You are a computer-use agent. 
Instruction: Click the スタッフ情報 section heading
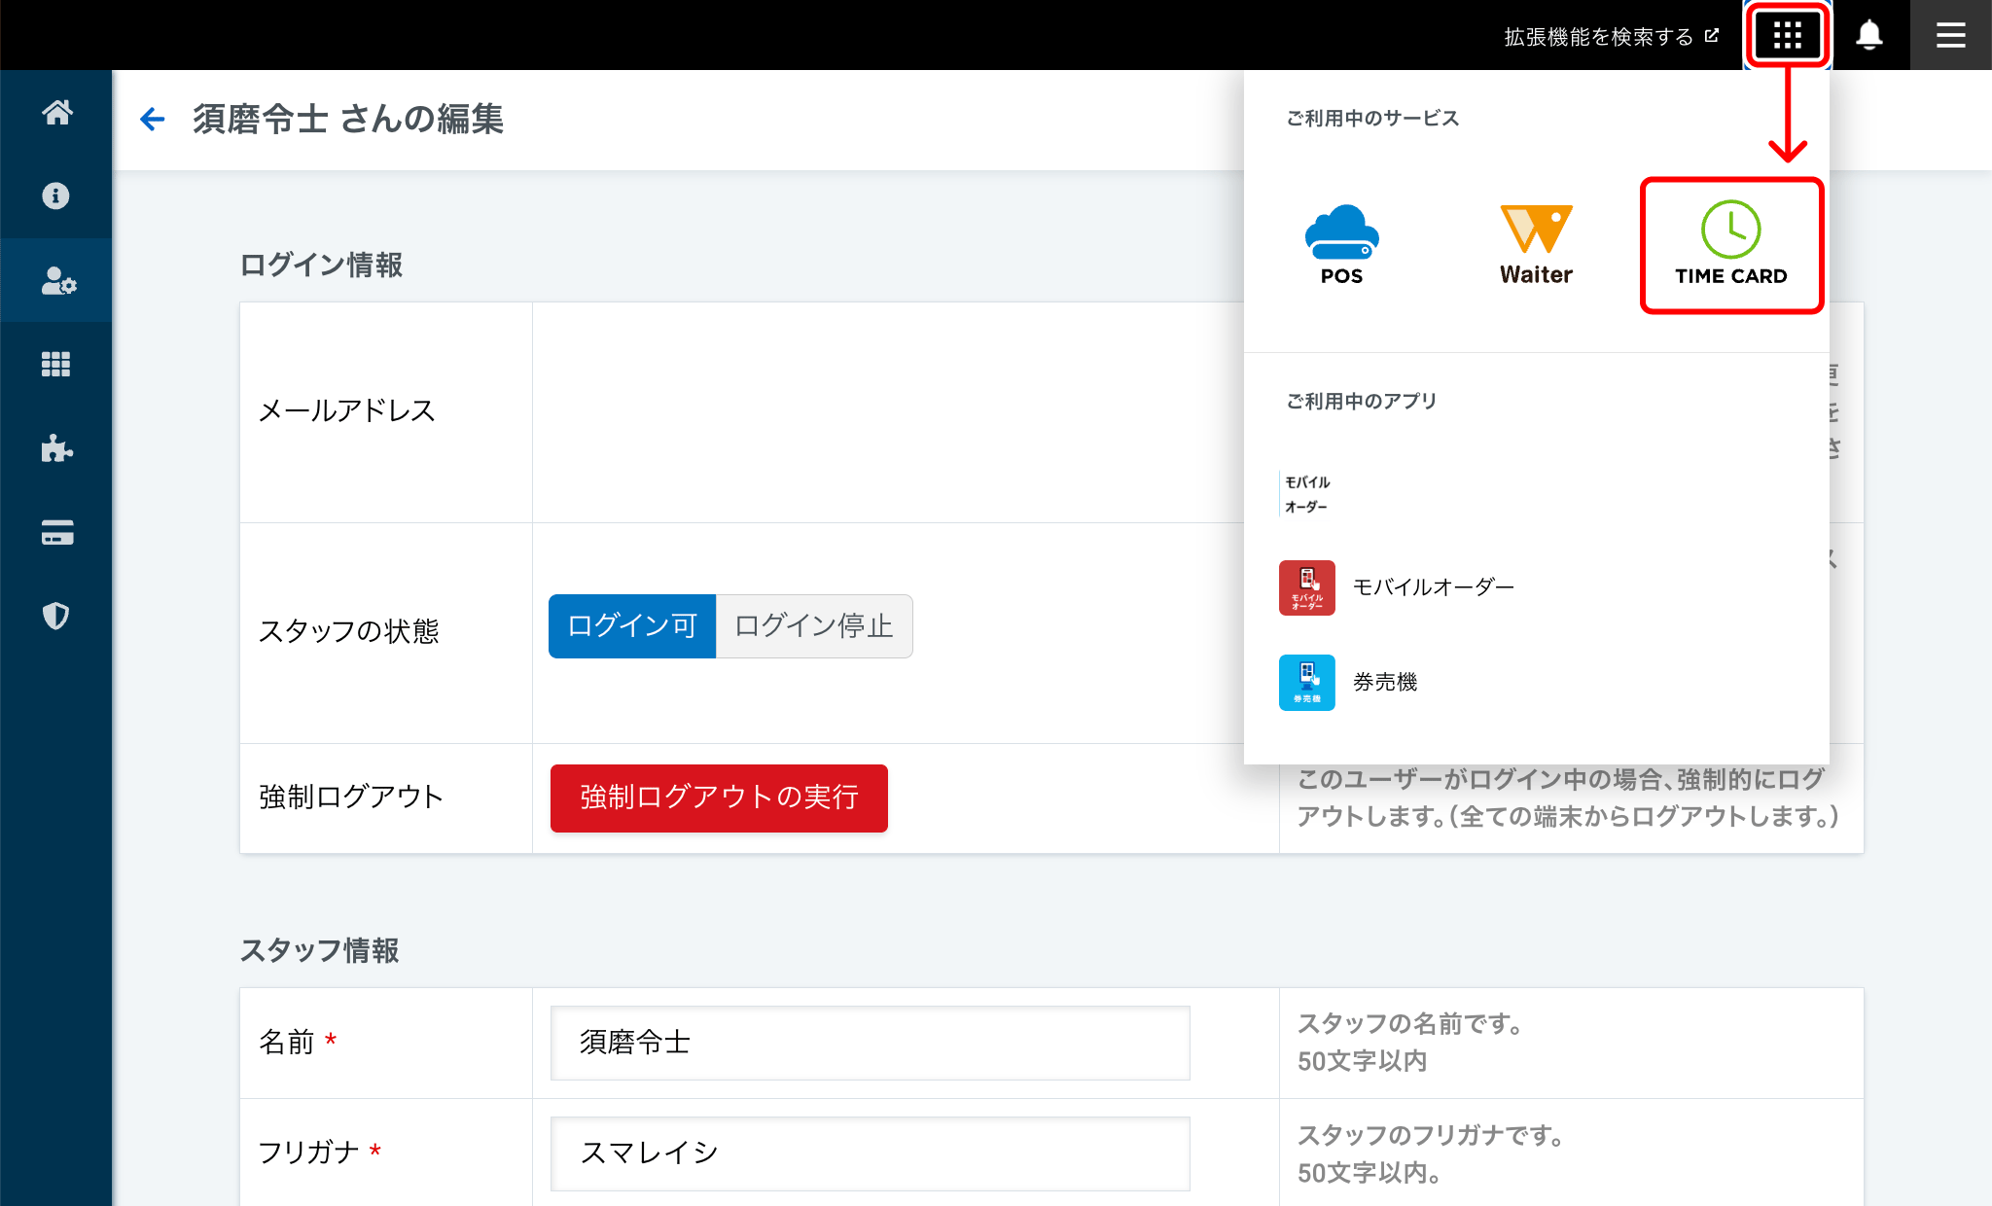point(319,951)
